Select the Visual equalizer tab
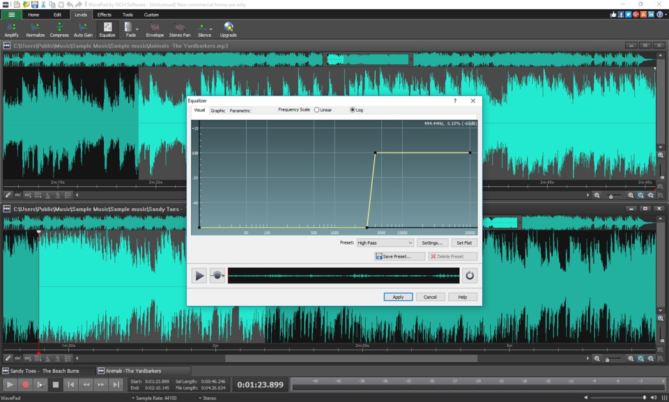Screen dimensions: 669x402 [x=199, y=110]
